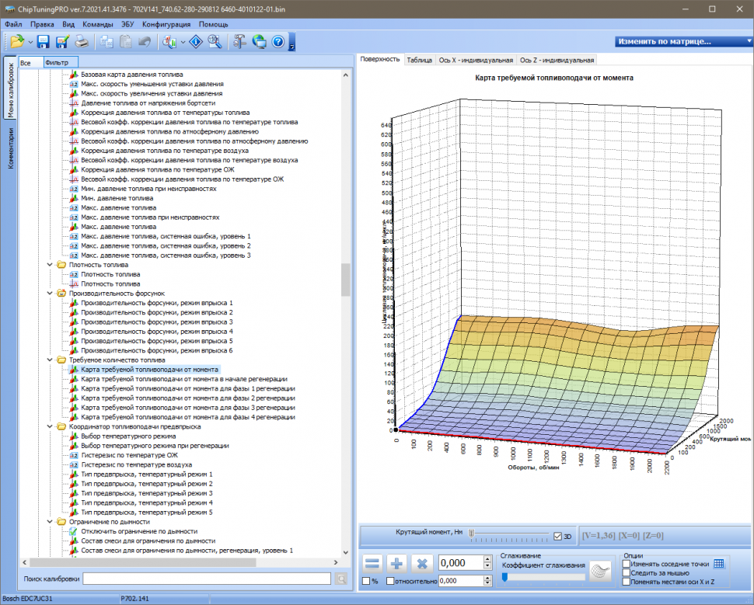
Task: Collapse the 'Плотность топлива' folder
Action: point(51,265)
